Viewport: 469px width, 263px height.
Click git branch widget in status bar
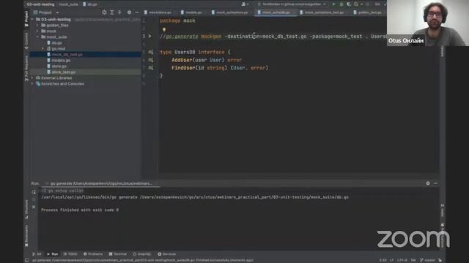428,260
